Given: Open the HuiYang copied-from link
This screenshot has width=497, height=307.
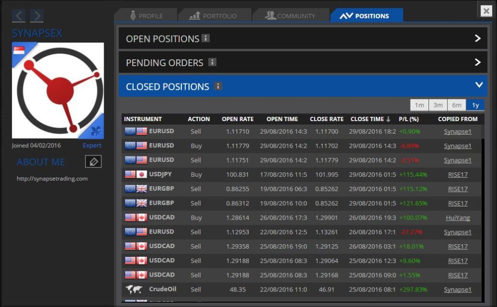Looking at the screenshot, I should pyautogui.click(x=457, y=218).
